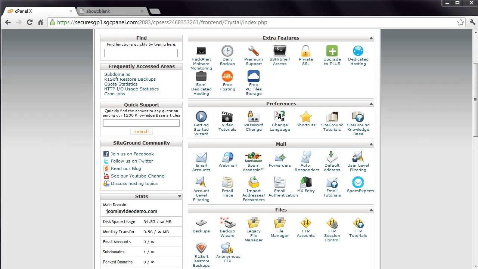
Task: Launch SSH/Shell Access icon
Action: (x=280, y=51)
